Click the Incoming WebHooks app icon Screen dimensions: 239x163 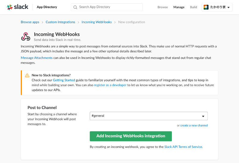[x=26, y=37]
